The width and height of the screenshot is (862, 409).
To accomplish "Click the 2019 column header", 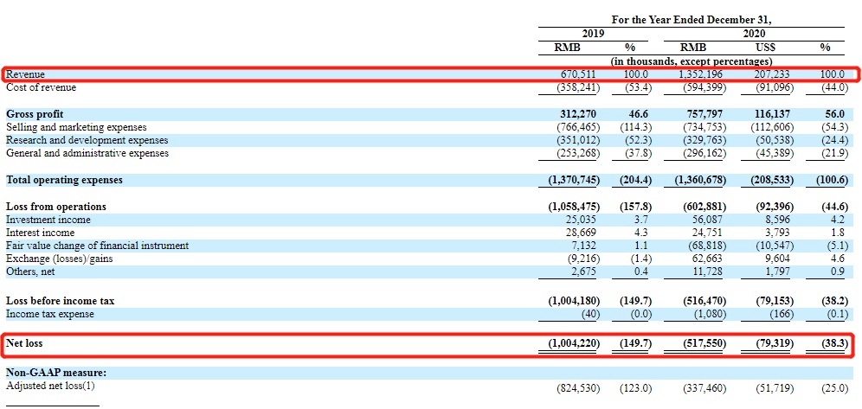I will 593,33.
